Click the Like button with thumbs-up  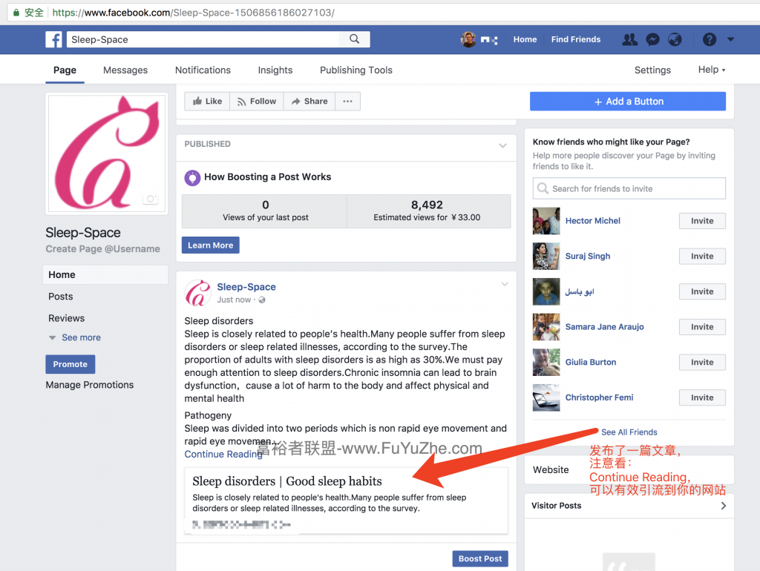tap(208, 101)
